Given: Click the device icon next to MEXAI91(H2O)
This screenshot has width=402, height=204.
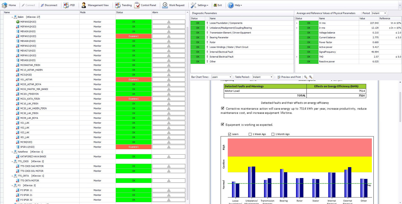Looking at the screenshot, I should (18, 31).
